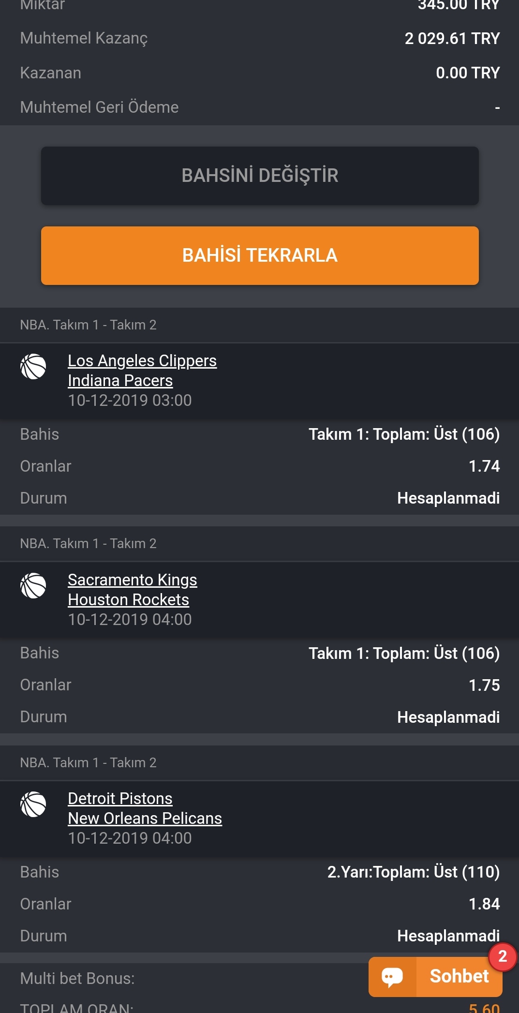Tap the basketball icon beside Los Angeles Clippers
519x1013 pixels.
pyautogui.click(x=33, y=367)
